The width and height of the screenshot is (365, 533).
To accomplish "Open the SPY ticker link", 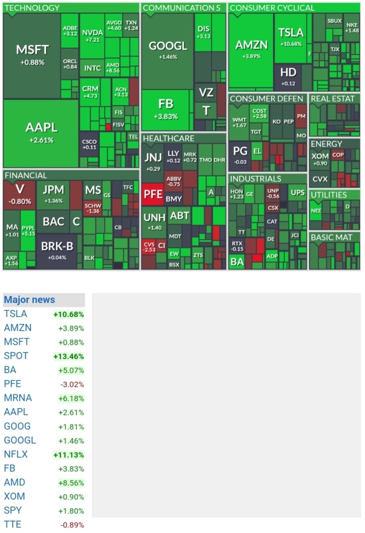I will pyautogui.click(x=13, y=510).
